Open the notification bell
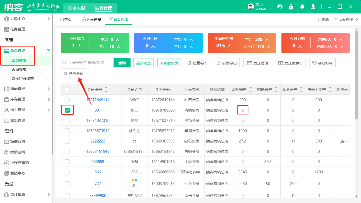This screenshot has width=361, height=203. point(302,7)
